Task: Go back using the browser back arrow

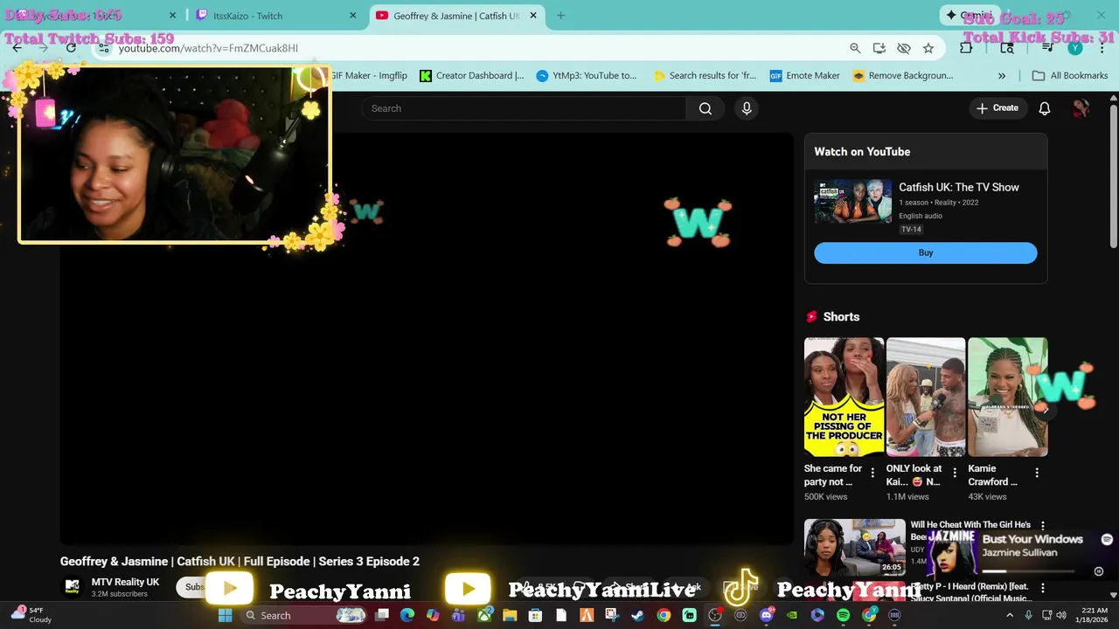Action: [17, 48]
